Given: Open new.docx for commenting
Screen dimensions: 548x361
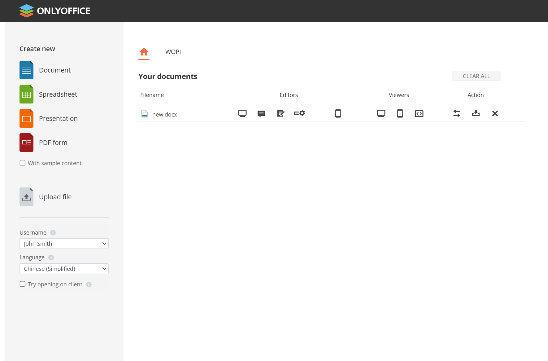Looking at the screenshot, I should tap(261, 113).
